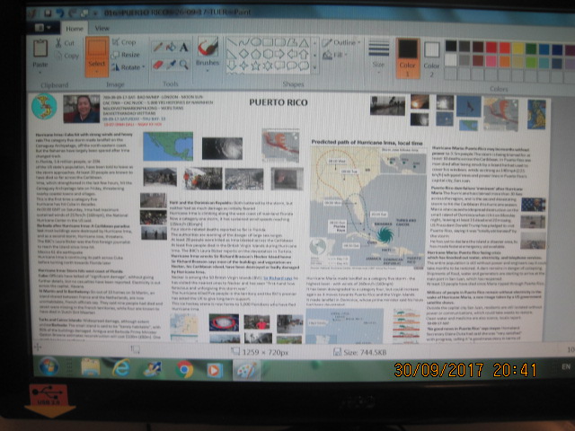Switch to the Home ribbon tab
Viewport: 575px width, 431px height.
(x=75, y=29)
